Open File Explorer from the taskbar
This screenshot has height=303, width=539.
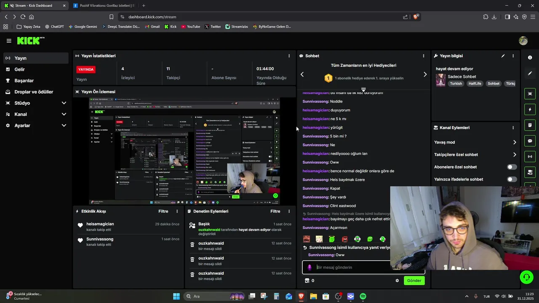point(313,296)
